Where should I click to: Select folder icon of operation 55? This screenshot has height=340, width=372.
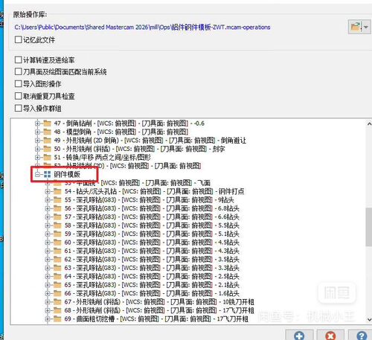click(x=57, y=199)
